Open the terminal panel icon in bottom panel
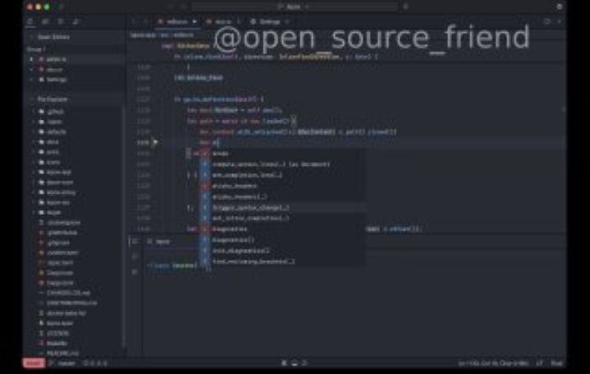This screenshot has height=374, width=590. pyautogui.click(x=135, y=241)
